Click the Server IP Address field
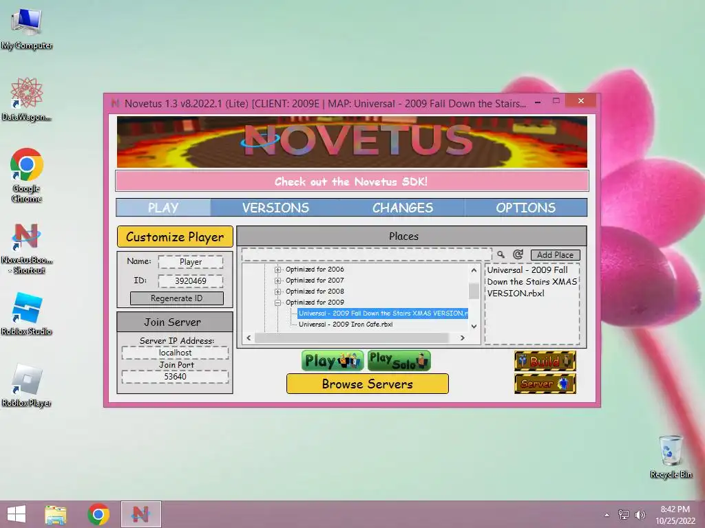 (x=175, y=353)
